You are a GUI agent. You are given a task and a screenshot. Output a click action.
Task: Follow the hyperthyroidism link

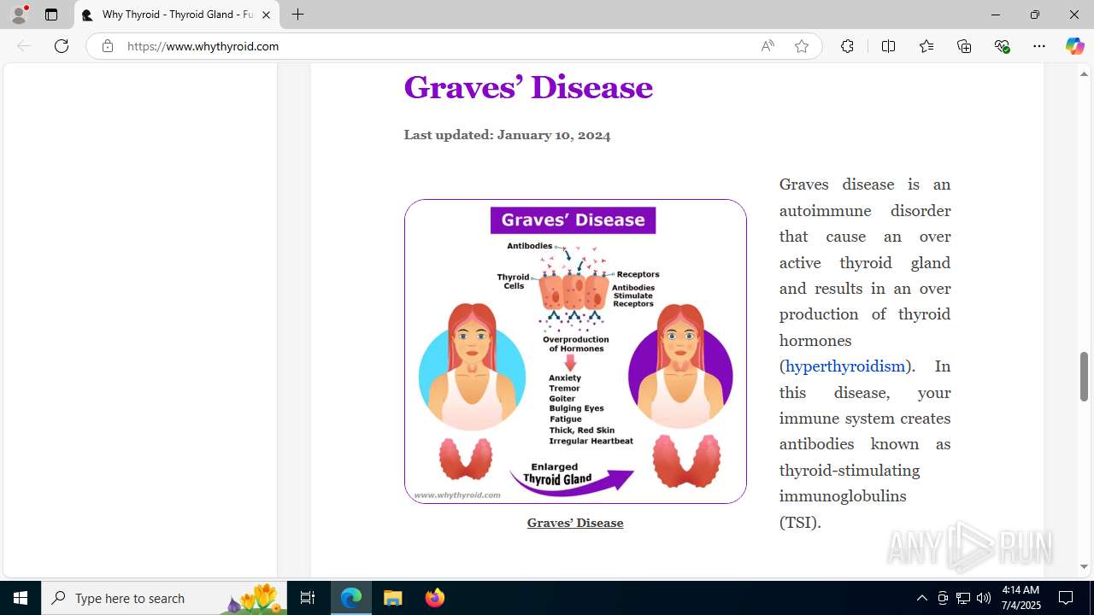click(844, 366)
